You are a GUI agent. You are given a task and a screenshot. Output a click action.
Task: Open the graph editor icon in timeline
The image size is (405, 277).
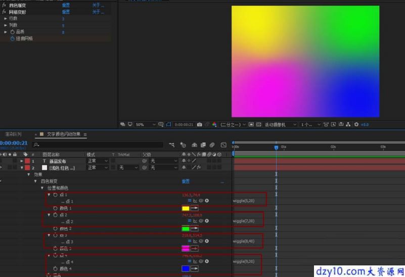pyautogui.click(x=223, y=145)
